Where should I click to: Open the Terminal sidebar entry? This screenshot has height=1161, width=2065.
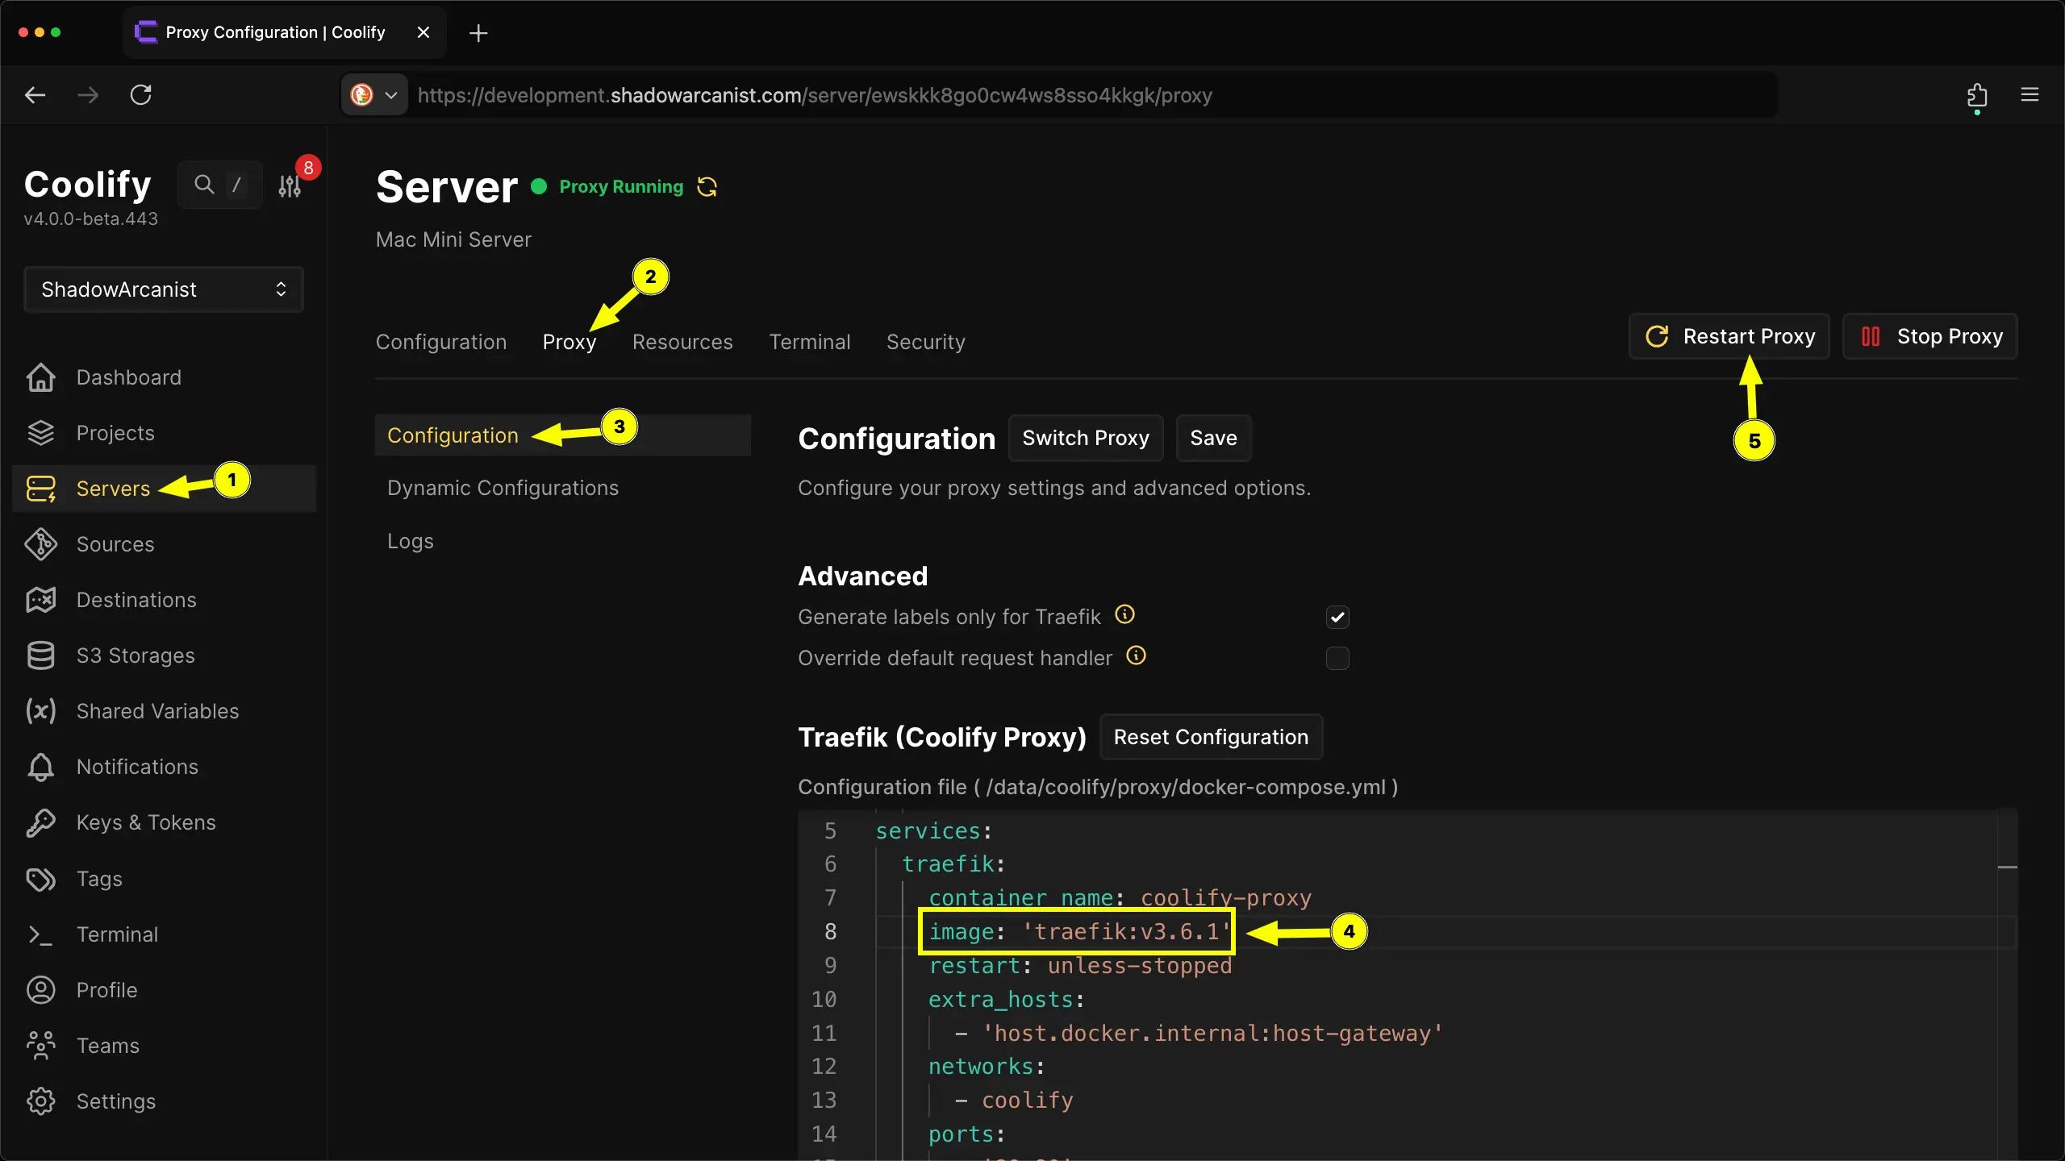118,934
